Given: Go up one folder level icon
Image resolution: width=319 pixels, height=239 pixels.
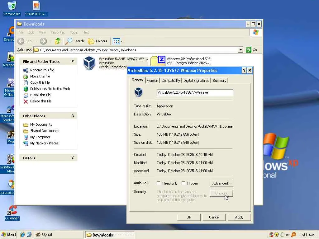Looking at the screenshot, I should pos(58,41).
